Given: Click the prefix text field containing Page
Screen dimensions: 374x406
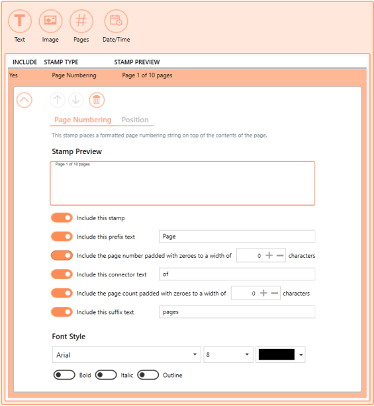Looking at the screenshot, I should (237, 237).
